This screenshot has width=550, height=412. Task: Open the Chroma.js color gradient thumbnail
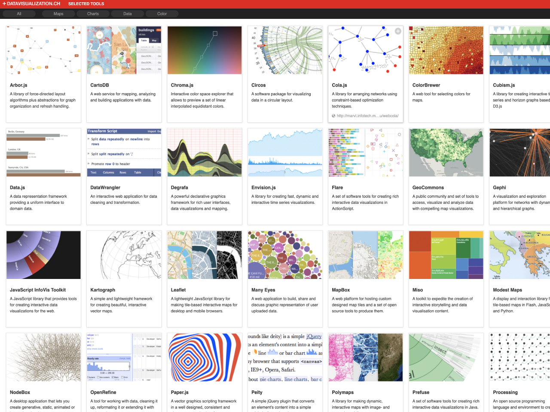[205, 50]
